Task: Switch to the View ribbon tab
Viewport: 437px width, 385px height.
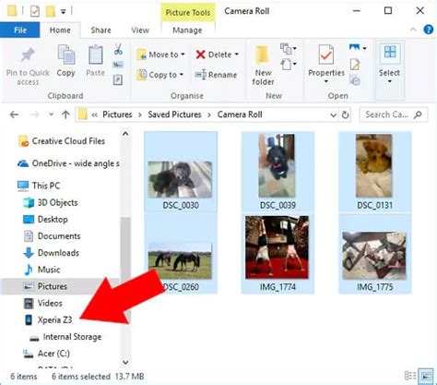Action: click(140, 30)
